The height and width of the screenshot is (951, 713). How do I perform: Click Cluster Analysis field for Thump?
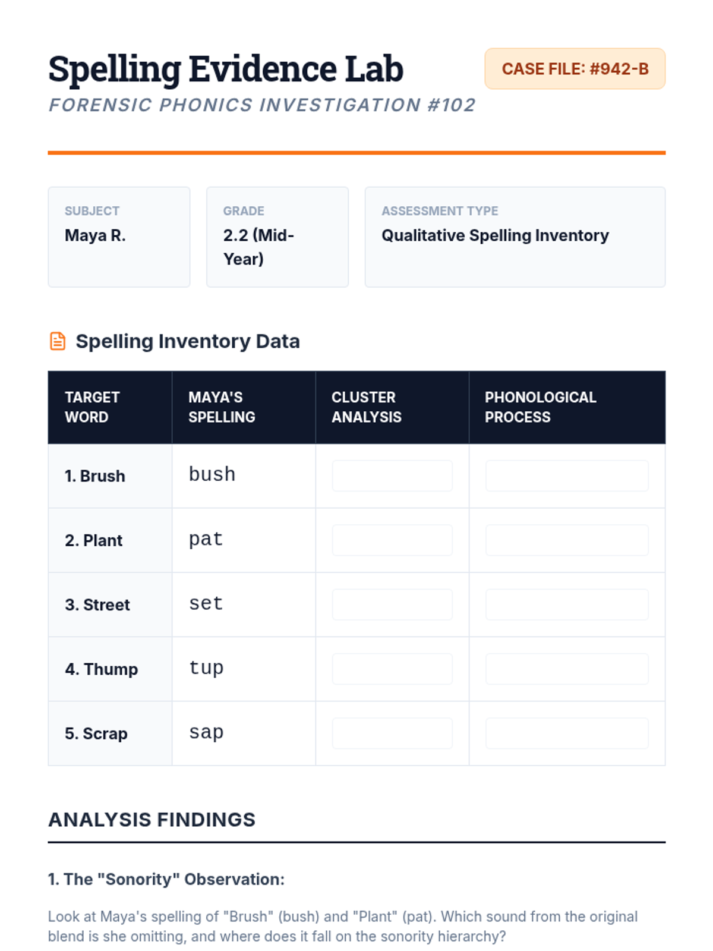coord(392,669)
